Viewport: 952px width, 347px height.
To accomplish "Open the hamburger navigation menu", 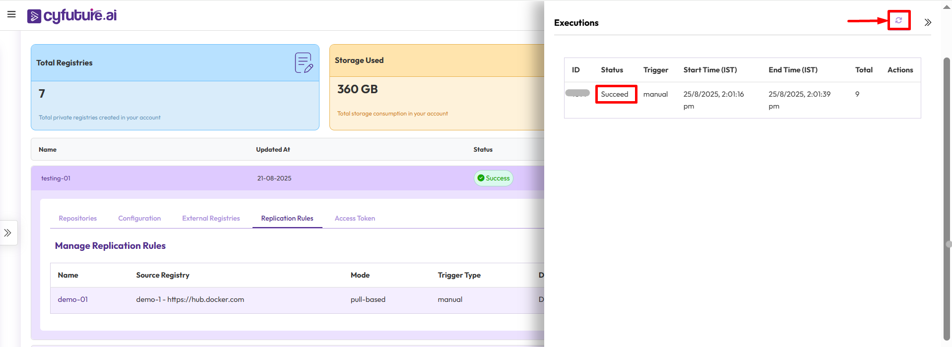I will point(11,14).
